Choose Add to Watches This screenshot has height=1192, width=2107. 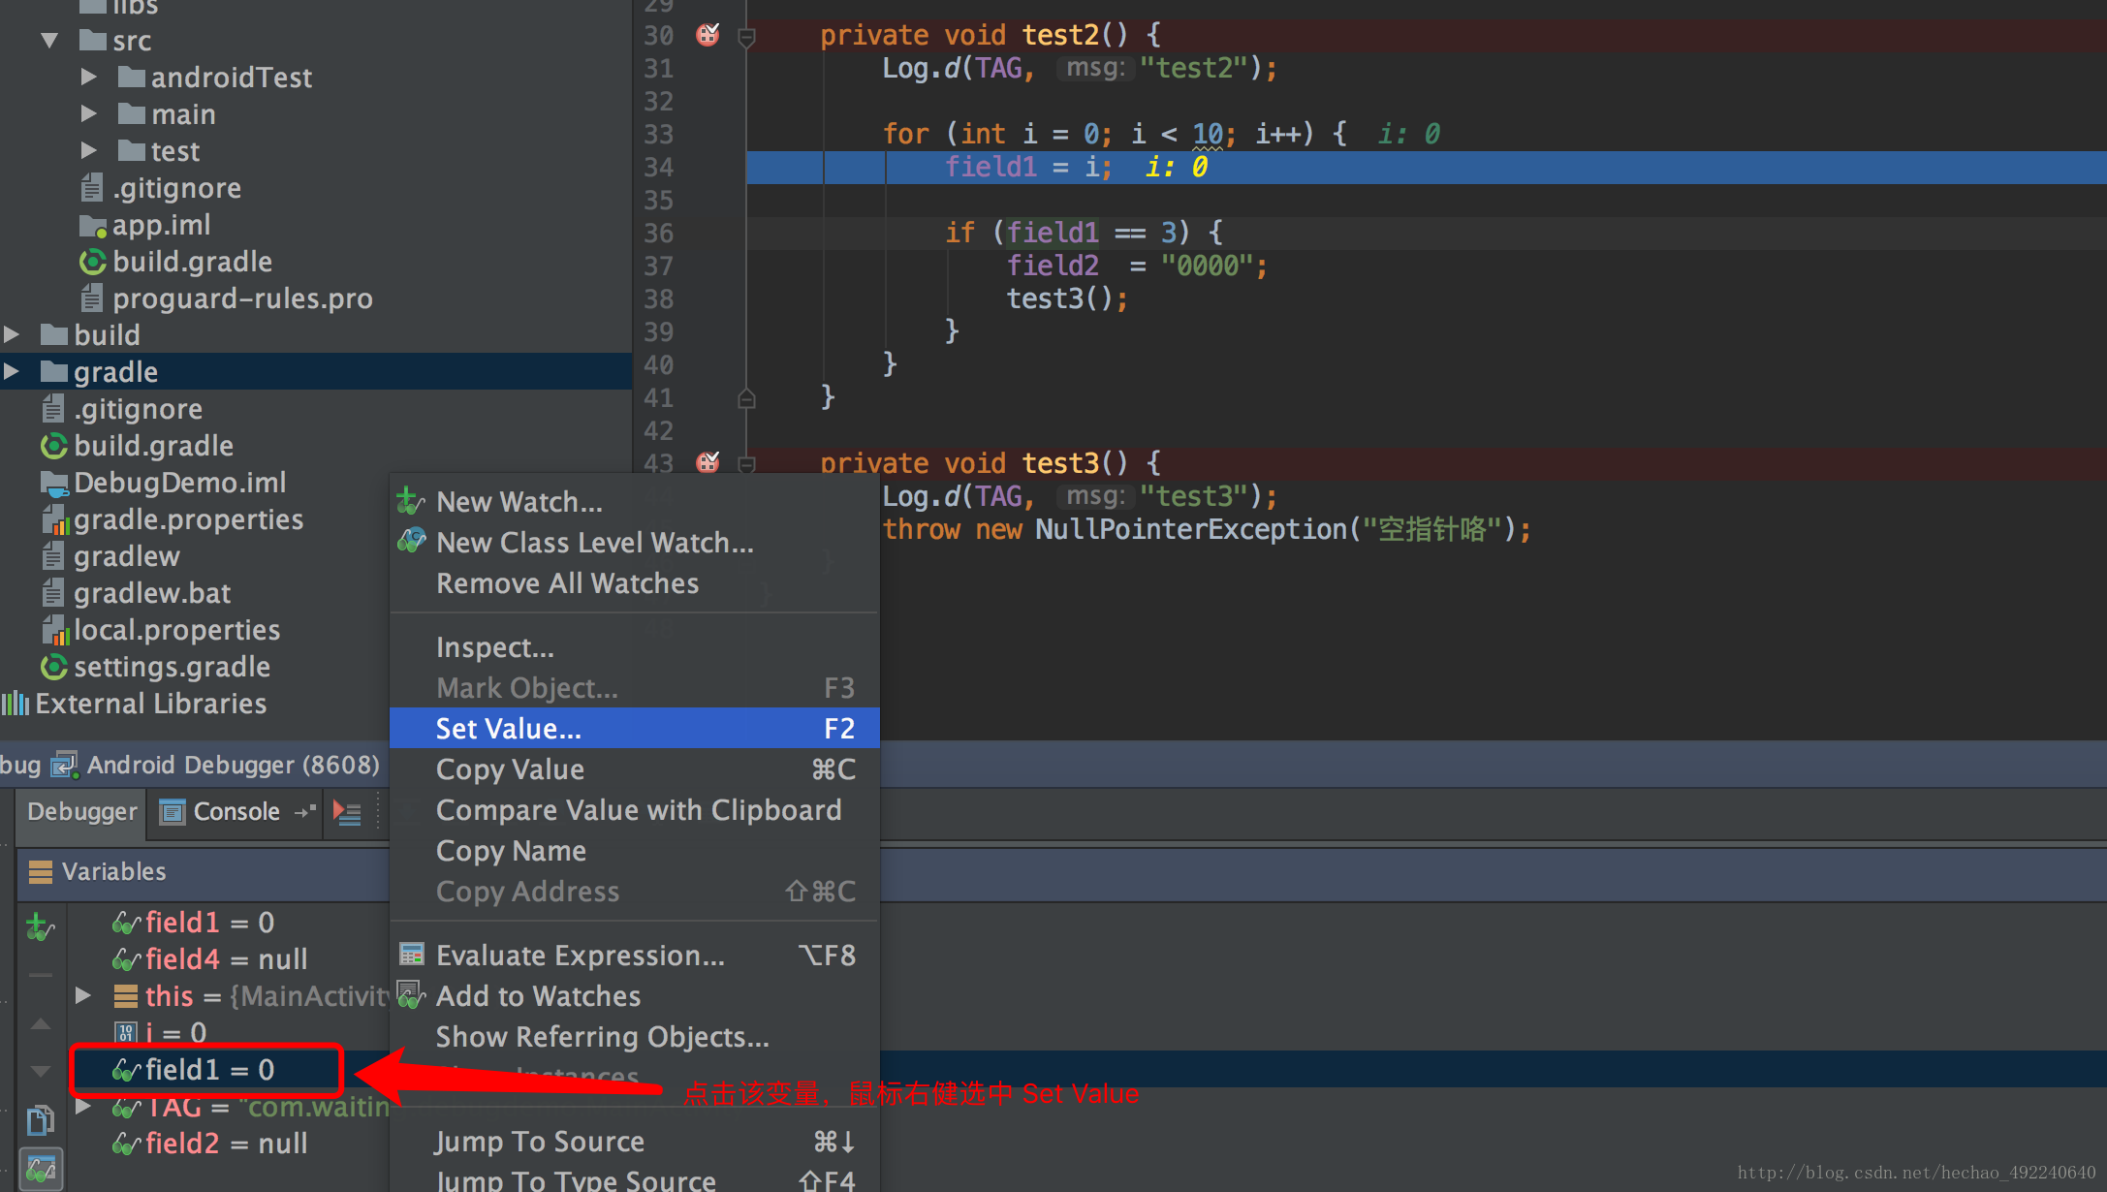pyautogui.click(x=635, y=996)
